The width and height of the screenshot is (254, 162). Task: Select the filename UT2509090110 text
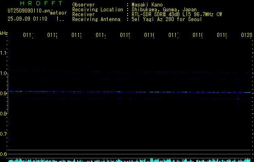tap(29, 11)
